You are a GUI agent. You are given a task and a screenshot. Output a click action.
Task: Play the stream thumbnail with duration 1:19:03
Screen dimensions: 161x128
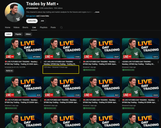click(62, 49)
